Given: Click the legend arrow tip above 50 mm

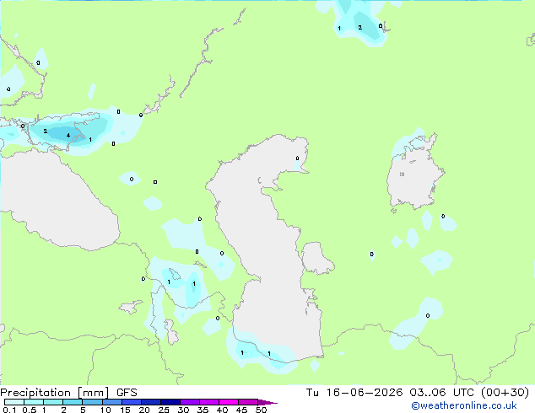Looking at the screenshot, I should click(x=267, y=402).
